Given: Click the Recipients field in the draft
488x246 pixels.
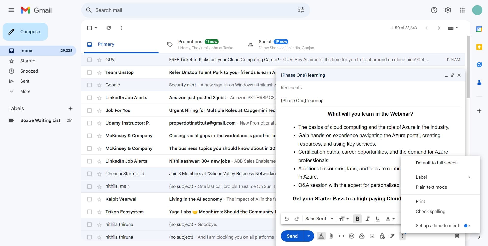Looking at the screenshot, I should pyautogui.click(x=330, y=87).
